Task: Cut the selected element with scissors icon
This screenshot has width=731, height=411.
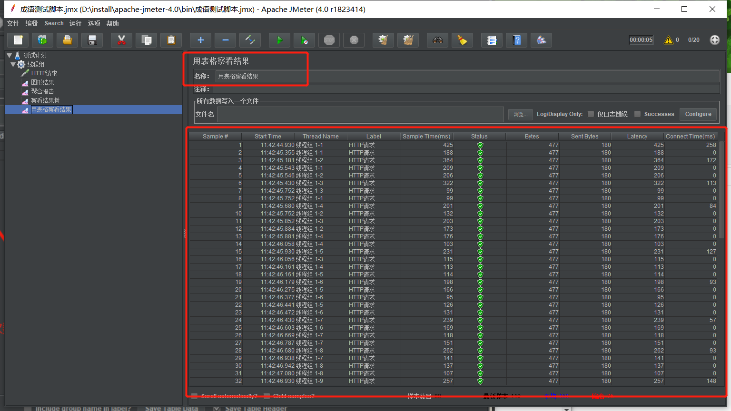Action: 122,40
